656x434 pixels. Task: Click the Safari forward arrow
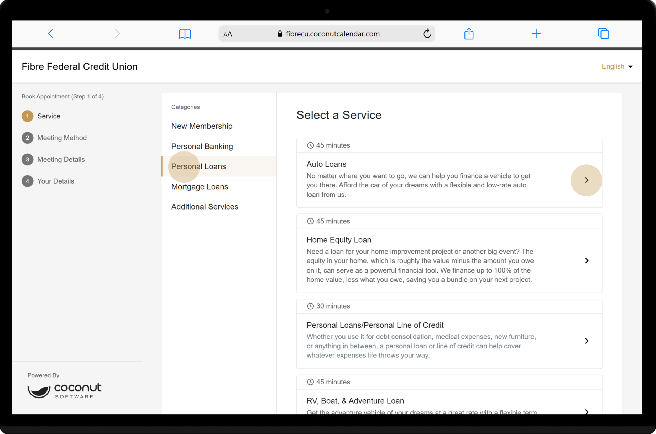click(118, 34)
